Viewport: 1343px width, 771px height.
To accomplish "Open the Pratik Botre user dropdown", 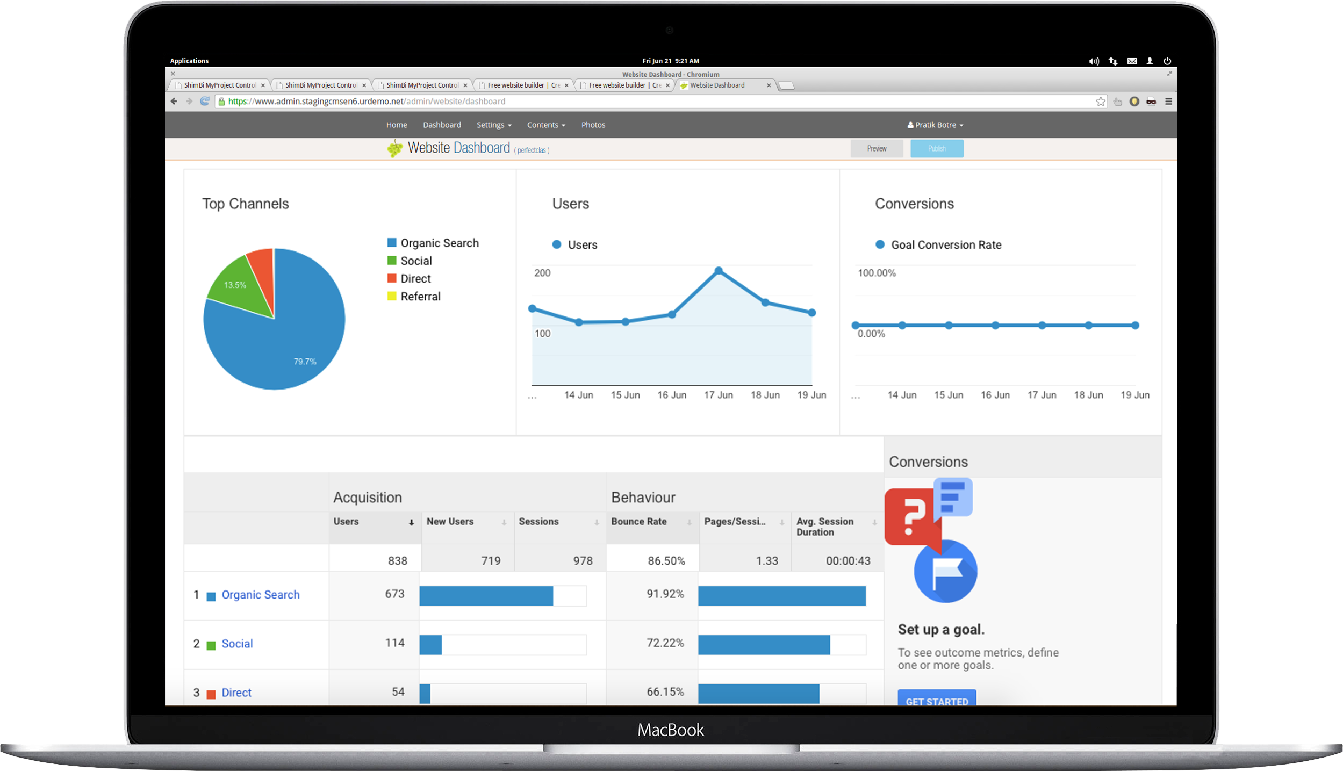I will point(935,125).
